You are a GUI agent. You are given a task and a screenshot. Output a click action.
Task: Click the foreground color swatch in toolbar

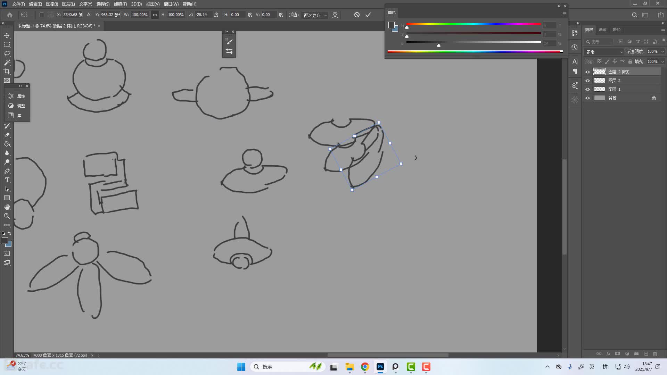point(5,240)
